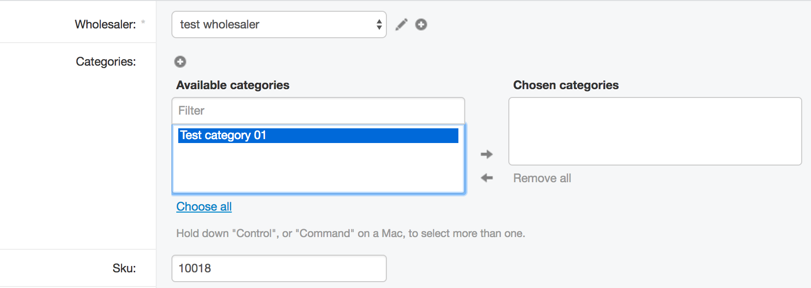The image size is (811, 288).
Task: Select Test category 01 in available list
Action: [x=318, y=135]
